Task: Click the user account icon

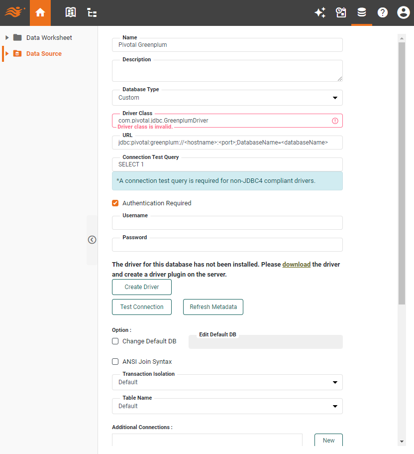Action: [403, 12]
